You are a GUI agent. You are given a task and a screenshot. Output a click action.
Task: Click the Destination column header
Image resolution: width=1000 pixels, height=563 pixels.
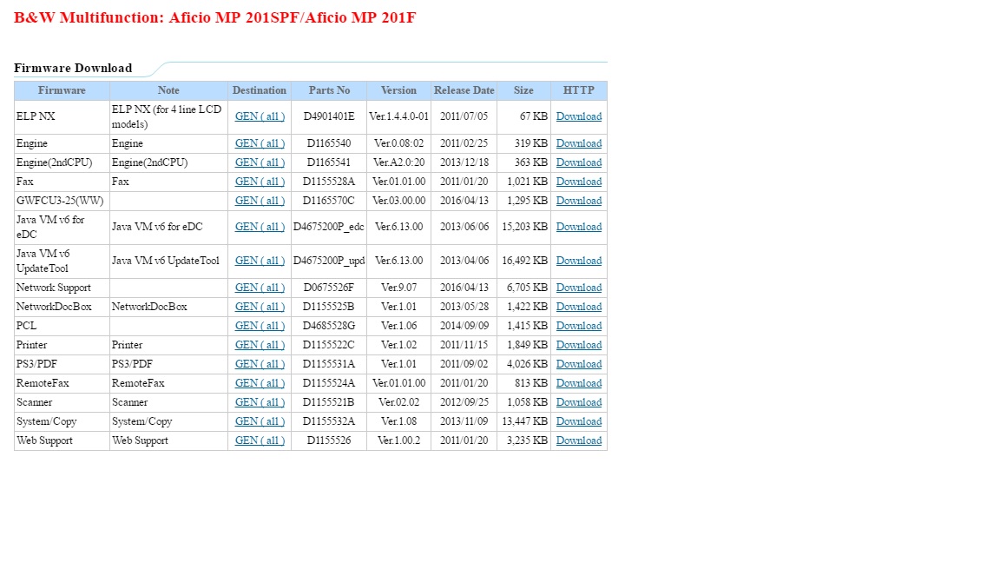point(260,90)
